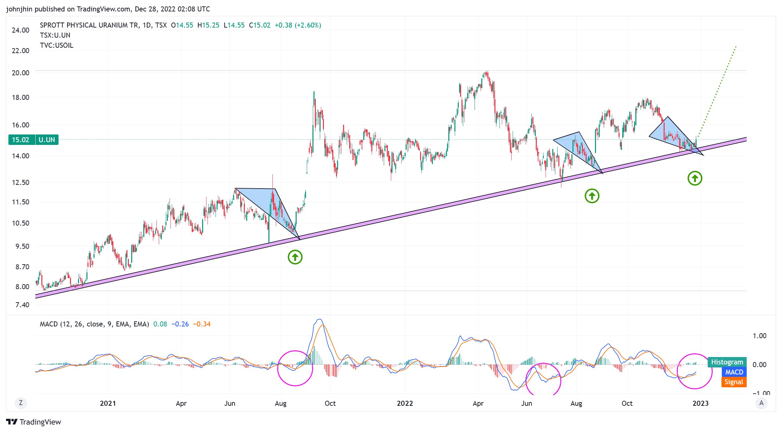
Task: Select the TVC:USOIL legend entry
Action: tap(57, 45)
